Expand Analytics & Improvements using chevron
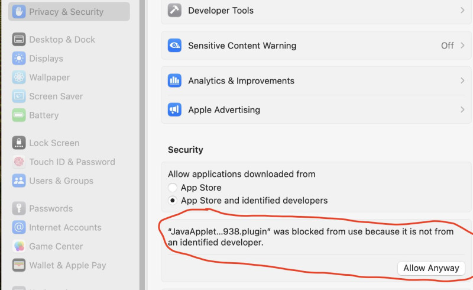Viewport: 473px width, 290px height. [462, 80]
